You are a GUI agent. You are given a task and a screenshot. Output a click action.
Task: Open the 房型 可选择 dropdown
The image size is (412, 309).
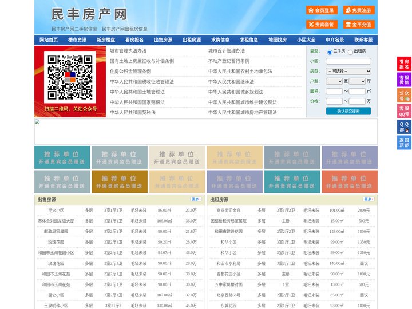(x=348, y=71)
